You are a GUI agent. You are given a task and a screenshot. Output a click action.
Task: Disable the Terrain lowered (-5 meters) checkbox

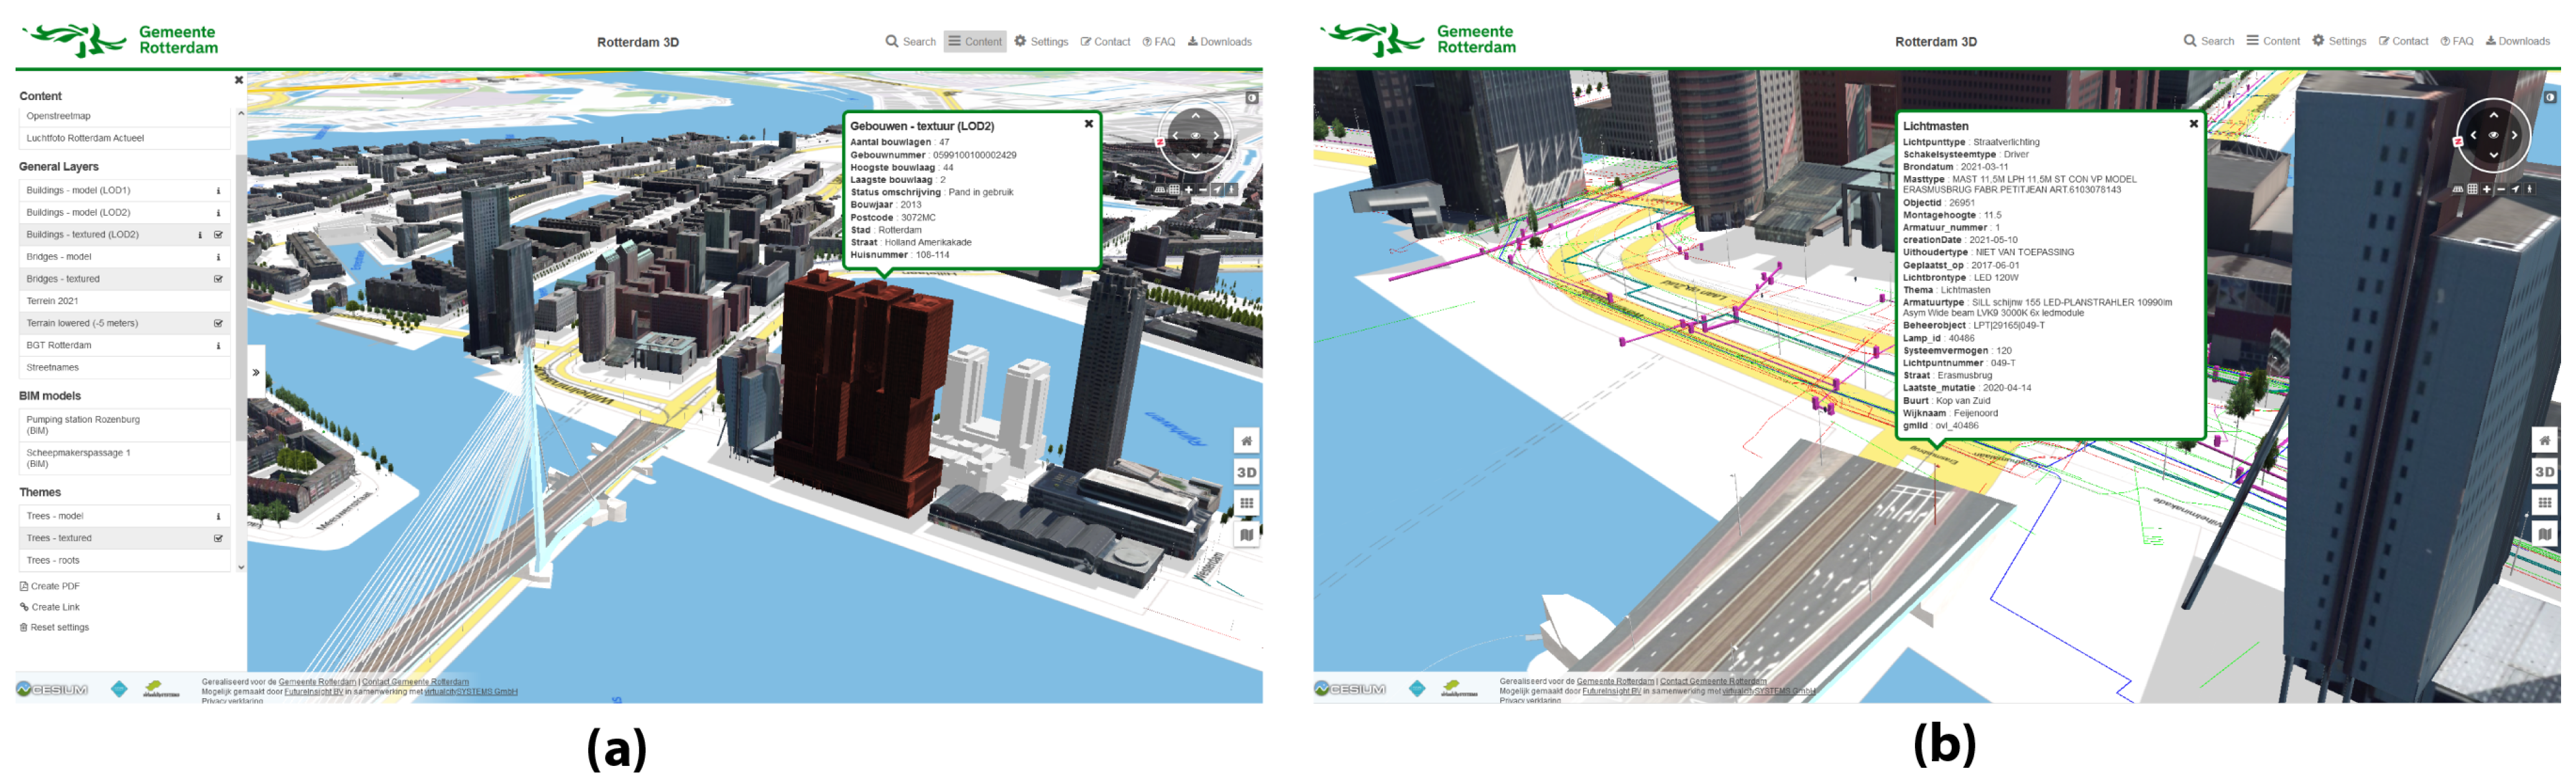click(218, 324)
